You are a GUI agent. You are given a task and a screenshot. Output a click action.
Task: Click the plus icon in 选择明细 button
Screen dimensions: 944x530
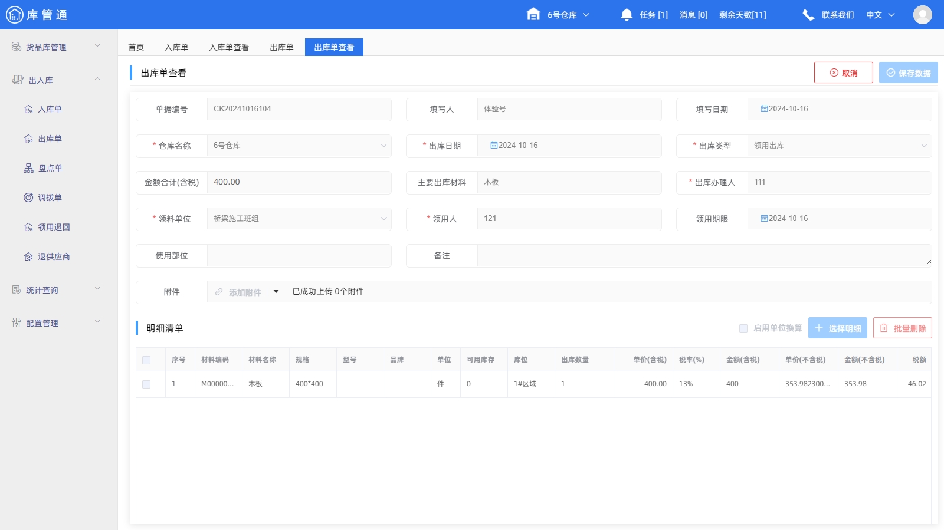coord(819,328)
